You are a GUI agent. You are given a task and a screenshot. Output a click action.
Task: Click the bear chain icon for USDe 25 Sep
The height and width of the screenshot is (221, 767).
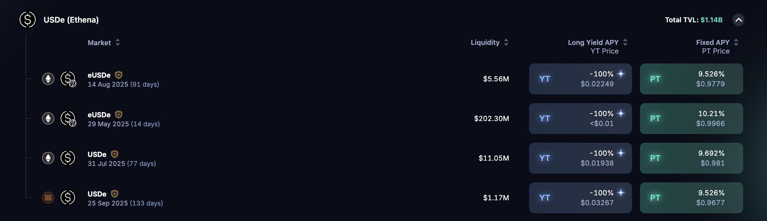(48, 197)
